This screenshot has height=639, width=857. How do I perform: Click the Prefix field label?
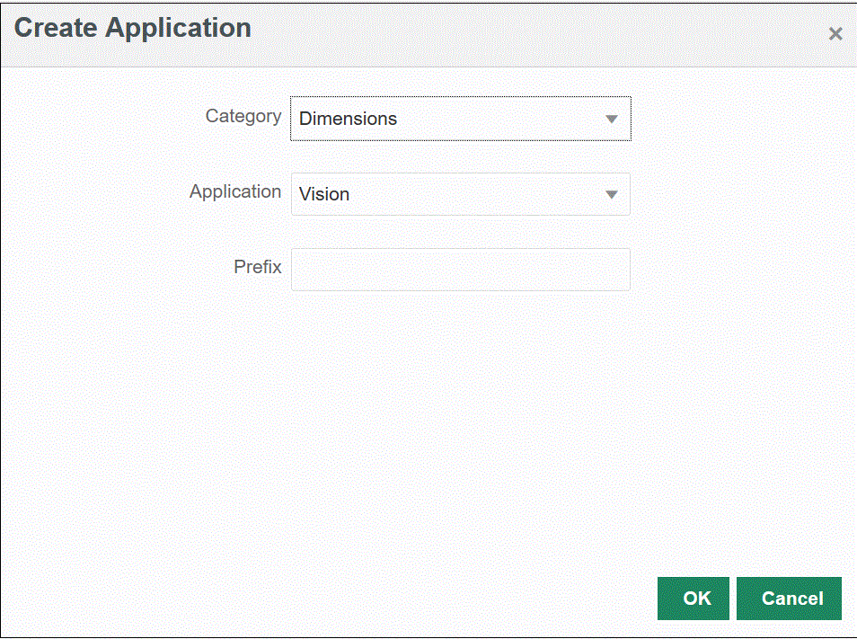pos(258,267)
